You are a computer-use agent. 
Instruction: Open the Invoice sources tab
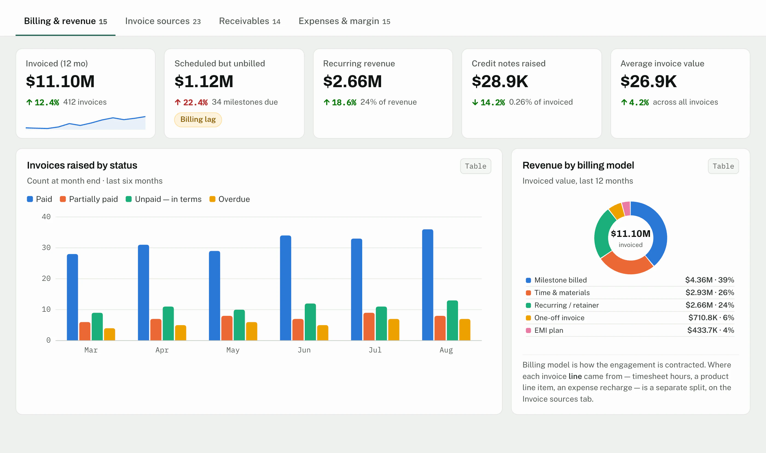[163, 21]
